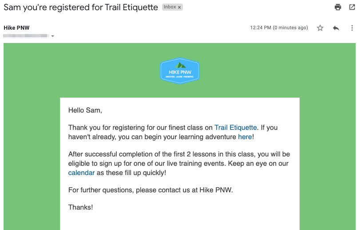Click the "Hello Sam," greeting text

[85, 110]
